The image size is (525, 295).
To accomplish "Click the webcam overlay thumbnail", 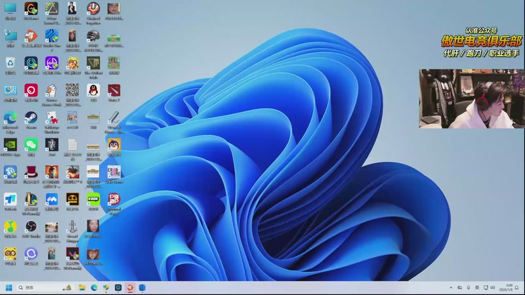I will pos(472,99).
